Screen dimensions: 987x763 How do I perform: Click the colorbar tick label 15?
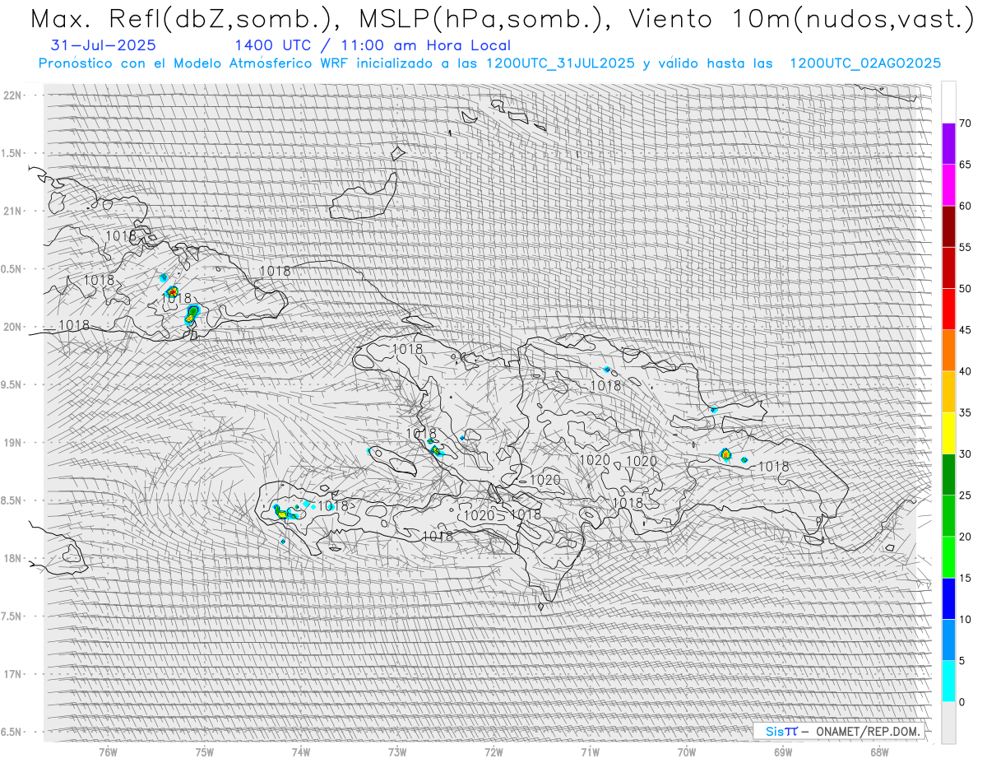click(965, 578)
